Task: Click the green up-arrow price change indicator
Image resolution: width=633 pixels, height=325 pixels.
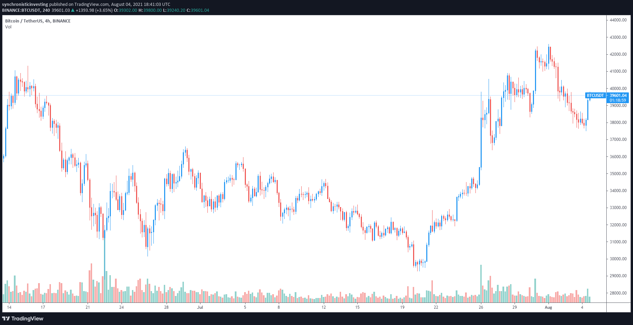Action: 73,10
